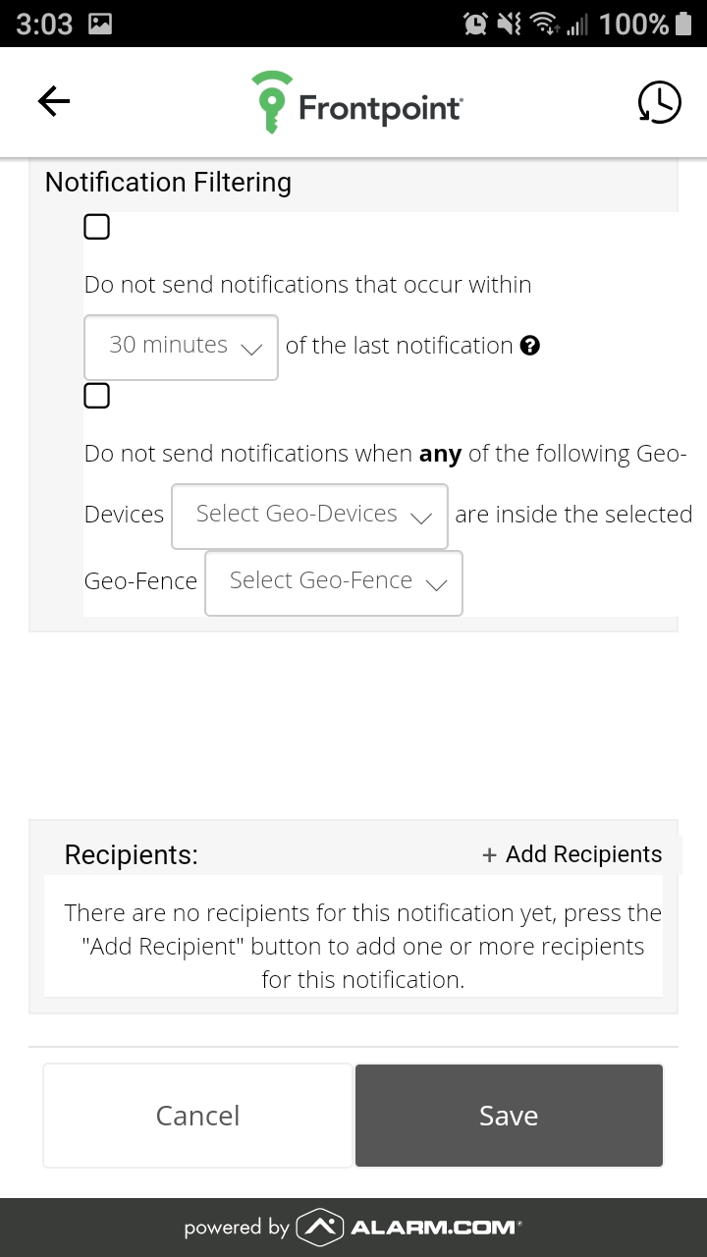The height and width of the screenshot is (1257, 707).
Task: Tap the battery indicator in status bar
Action: tap(684, 24)
